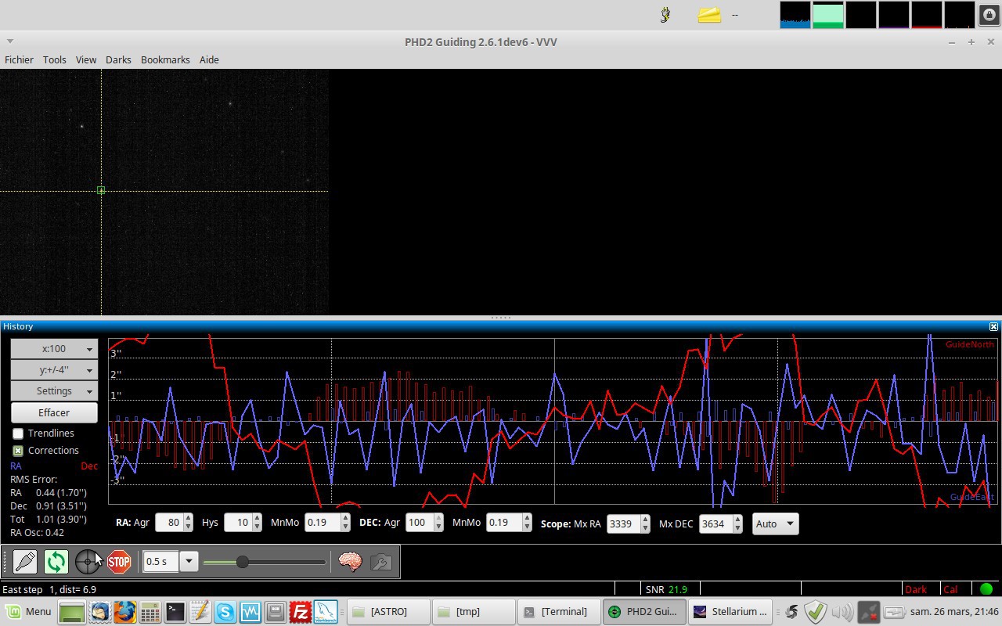Click the update manager shield icon
The height and width of the screenshot is (626, 1002).
click(816, 612)
